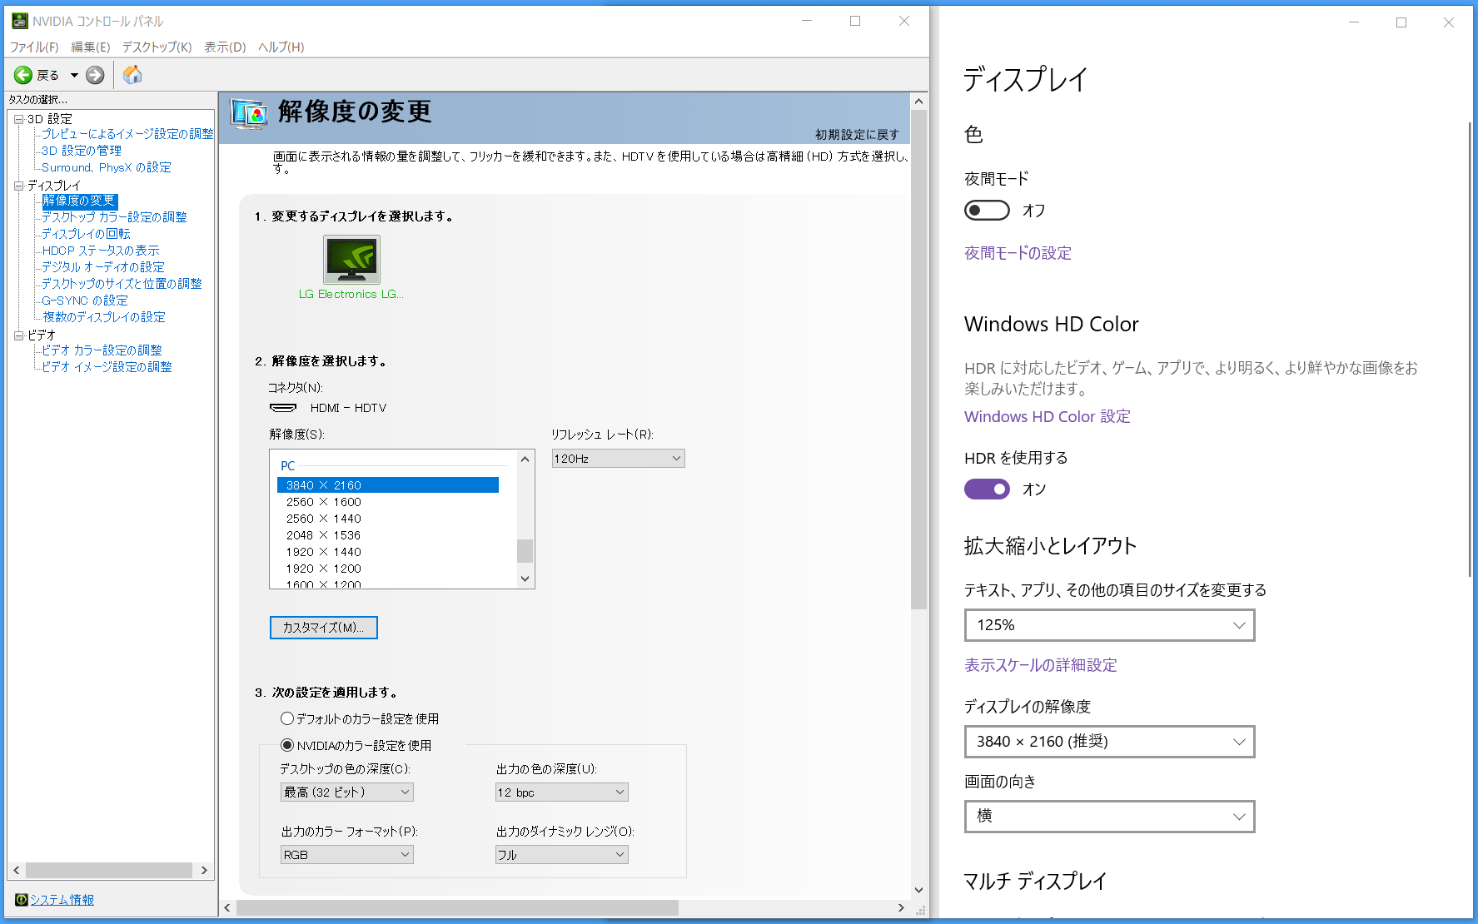Click the NVIDIA Control Panel title icon

click(x=19, y=21)
